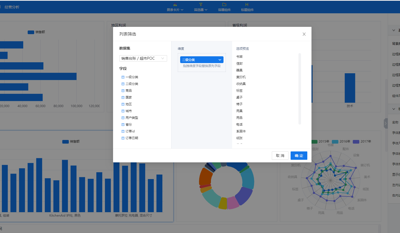Click the 系固件 preview option
Viewport: 400px width, 233px height.
(241, 131)
